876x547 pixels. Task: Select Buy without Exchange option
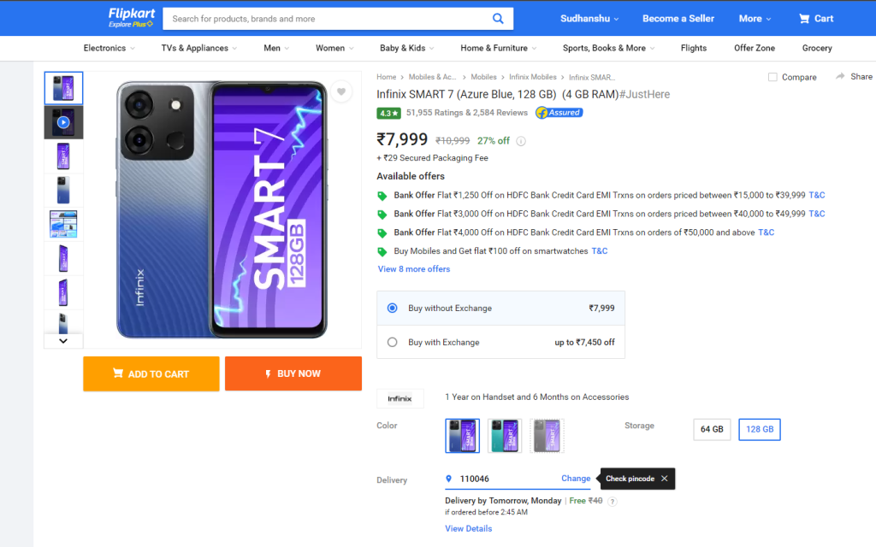click(393, 309)
